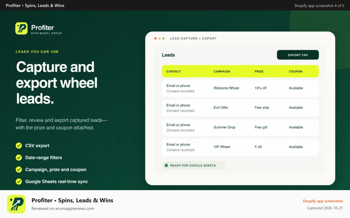This screenshot has height=218, width=350.
Task: Click the Free ship prize cell
Action: coord(262,108)
